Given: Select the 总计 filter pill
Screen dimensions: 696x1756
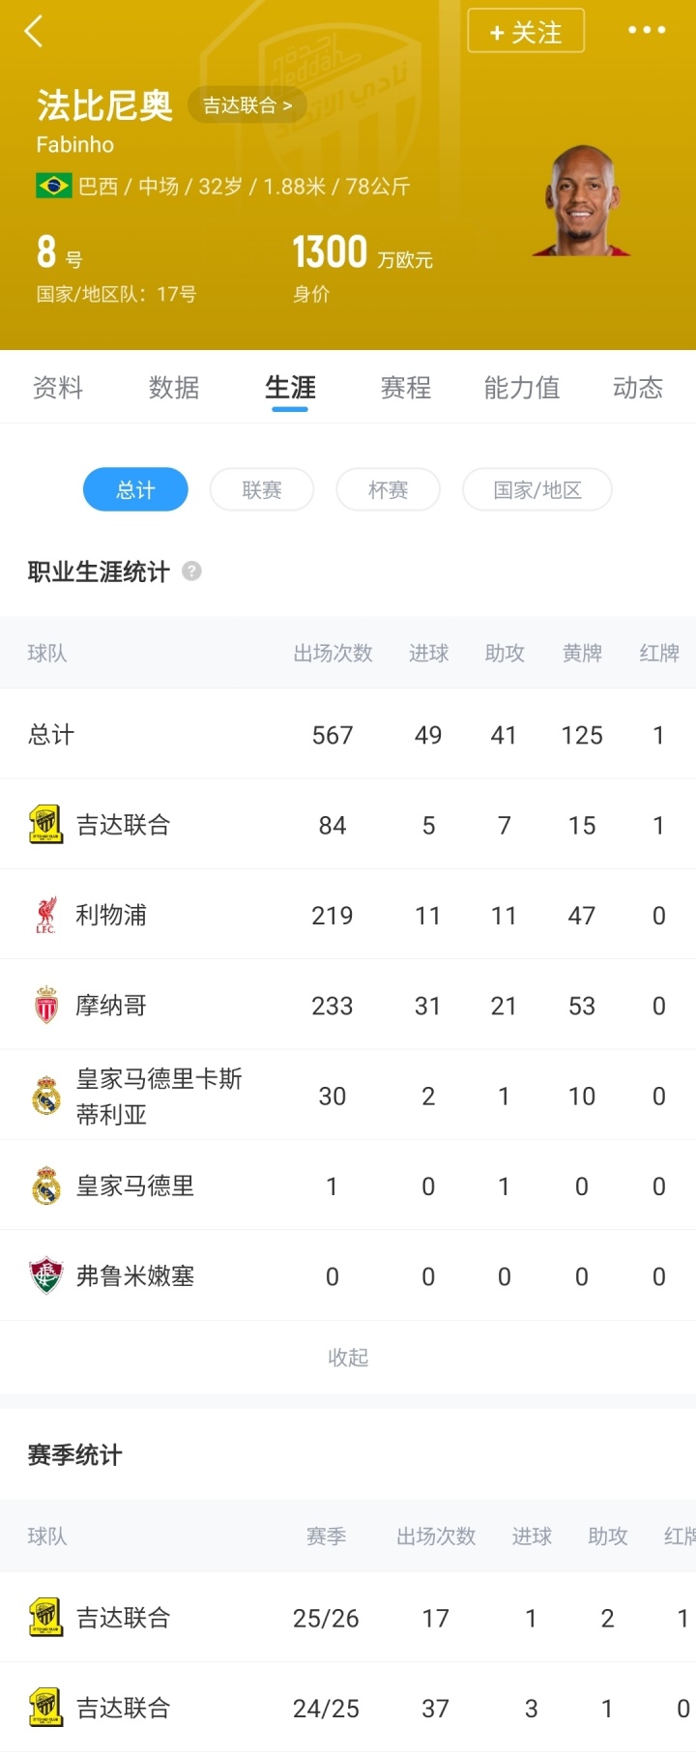Looking at the screenshot, I should pos(135,489).
